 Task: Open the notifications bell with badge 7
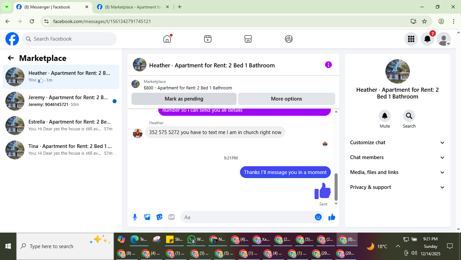click(427, 39)
